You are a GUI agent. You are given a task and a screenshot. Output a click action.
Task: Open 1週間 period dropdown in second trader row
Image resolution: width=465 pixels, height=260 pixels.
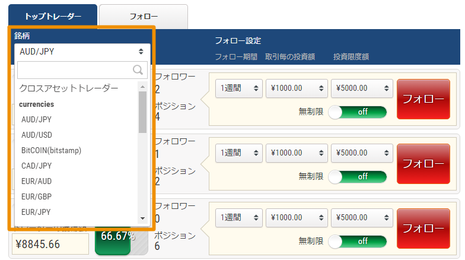click(x=239, y=153)
